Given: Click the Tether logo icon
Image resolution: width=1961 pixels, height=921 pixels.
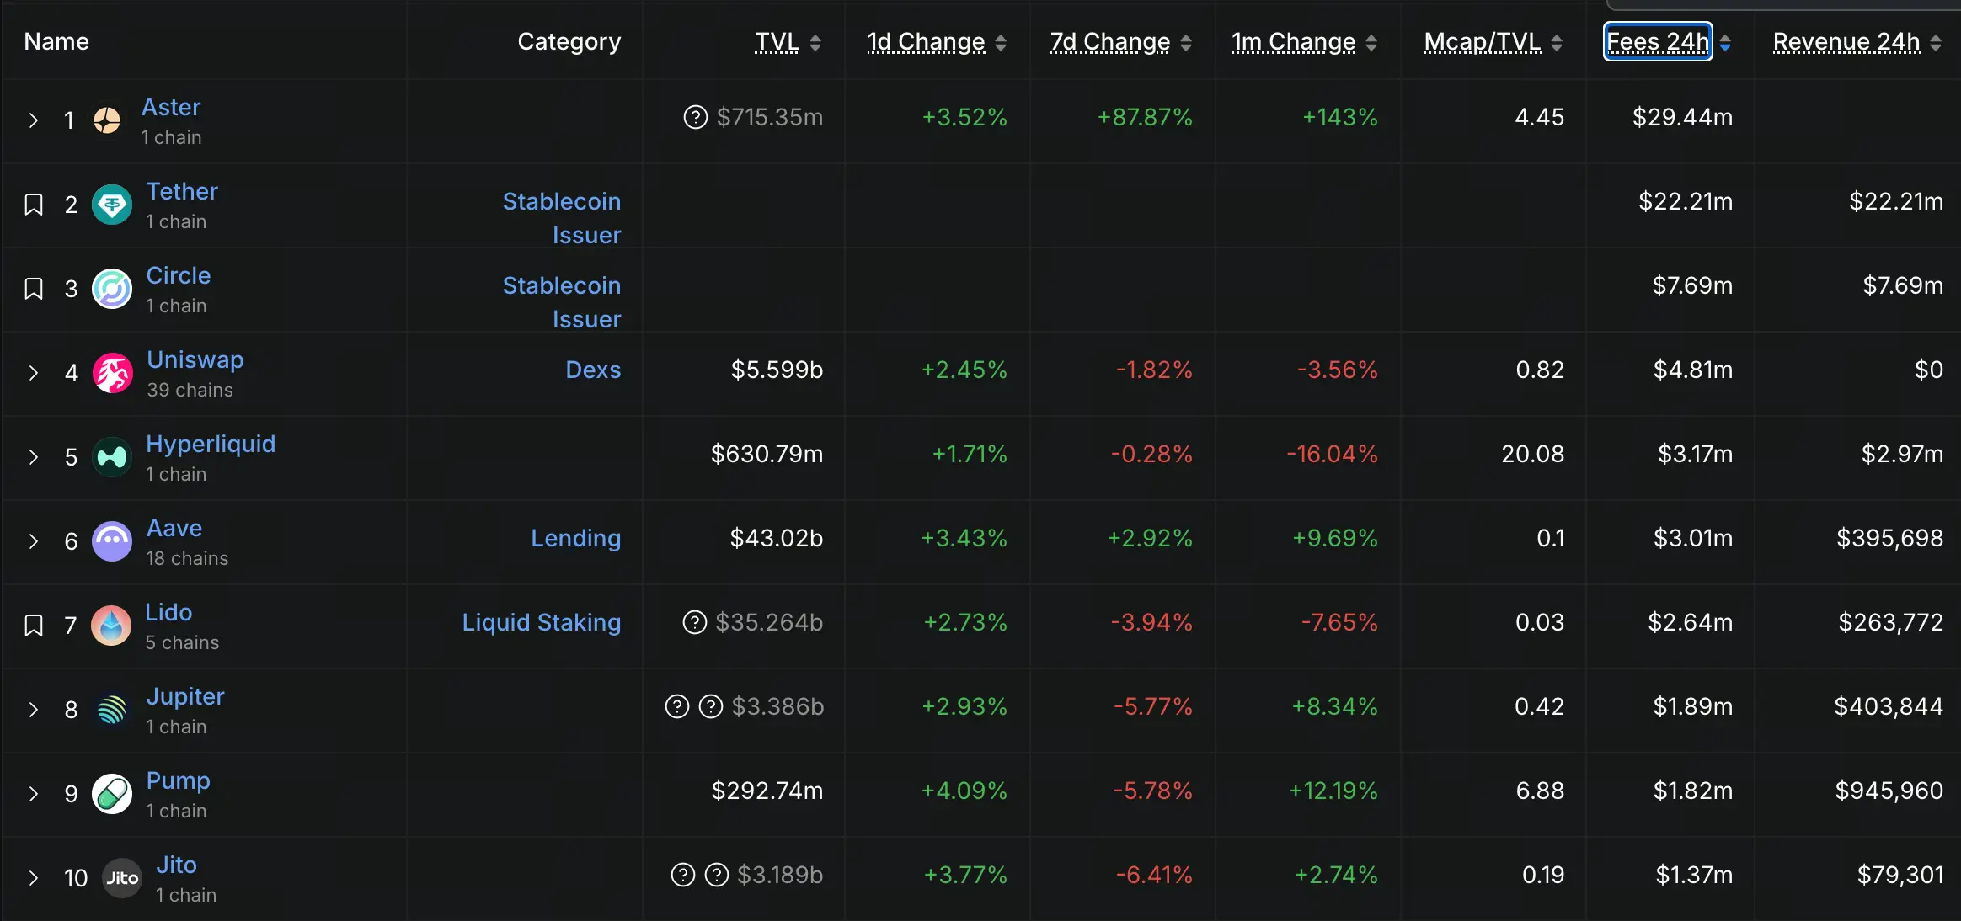Looking at the screenshot, I should [112, 205].
